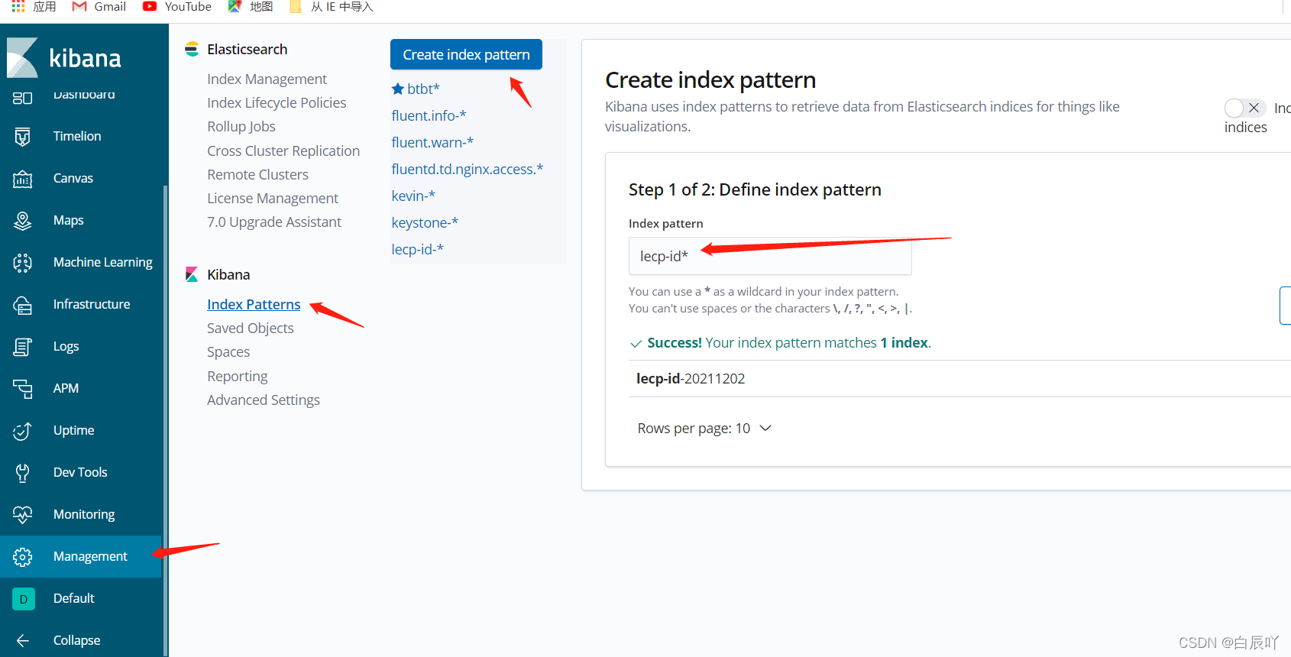This screenshot has width=1291, height=657.
Task: Click the sidebar vertical scrollbar
Action: coord(165,420)
